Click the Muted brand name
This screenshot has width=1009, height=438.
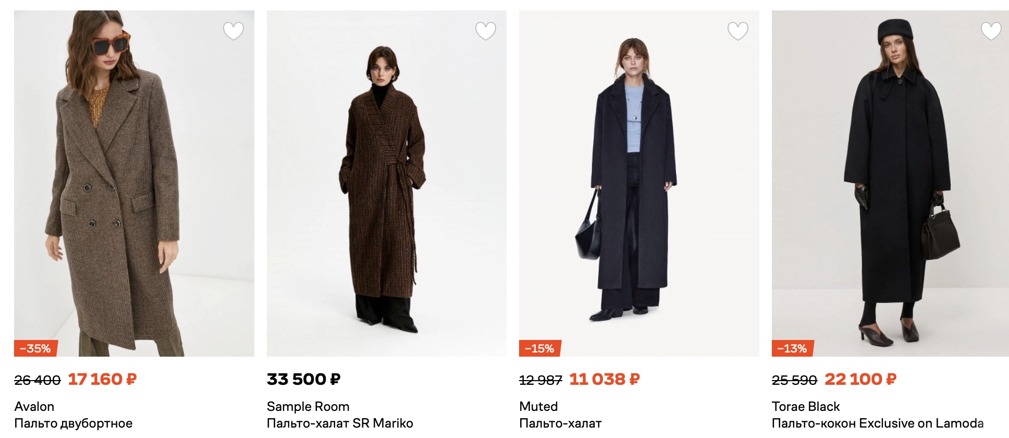[x=538, y=406]
